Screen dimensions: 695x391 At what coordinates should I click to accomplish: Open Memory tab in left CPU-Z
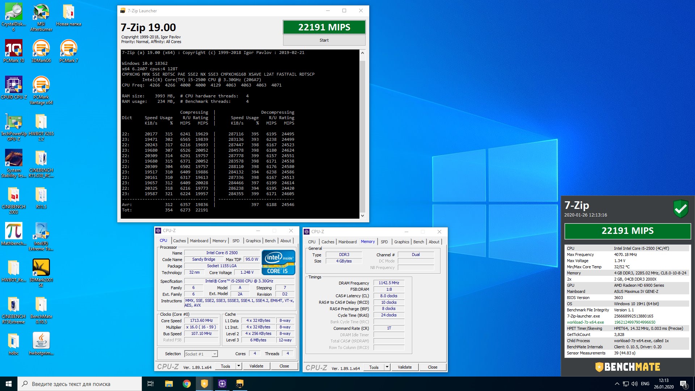pos(219,241)
